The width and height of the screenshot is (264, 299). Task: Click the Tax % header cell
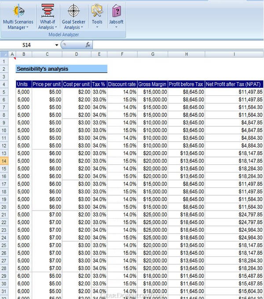click(99, 84)
